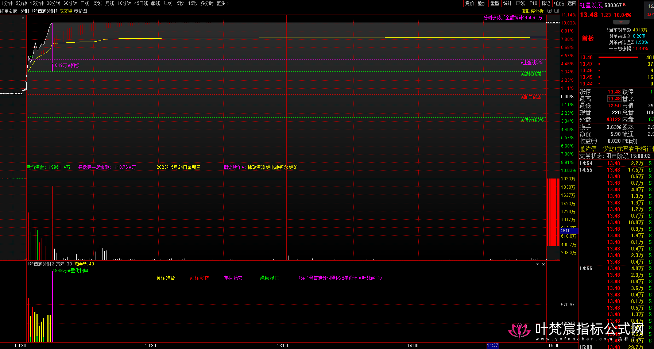Click the 黄柱:准备 legend label

pos(166,278)
